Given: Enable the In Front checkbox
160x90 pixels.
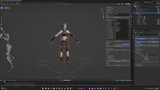Looking at the screenshot, I should 145,60.
